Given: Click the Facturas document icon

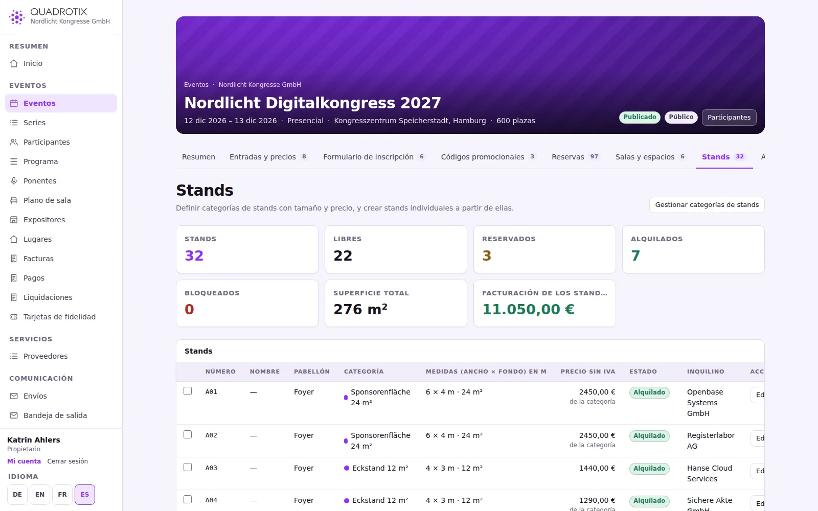Looking at the screenshot, I should click(14, 259).
